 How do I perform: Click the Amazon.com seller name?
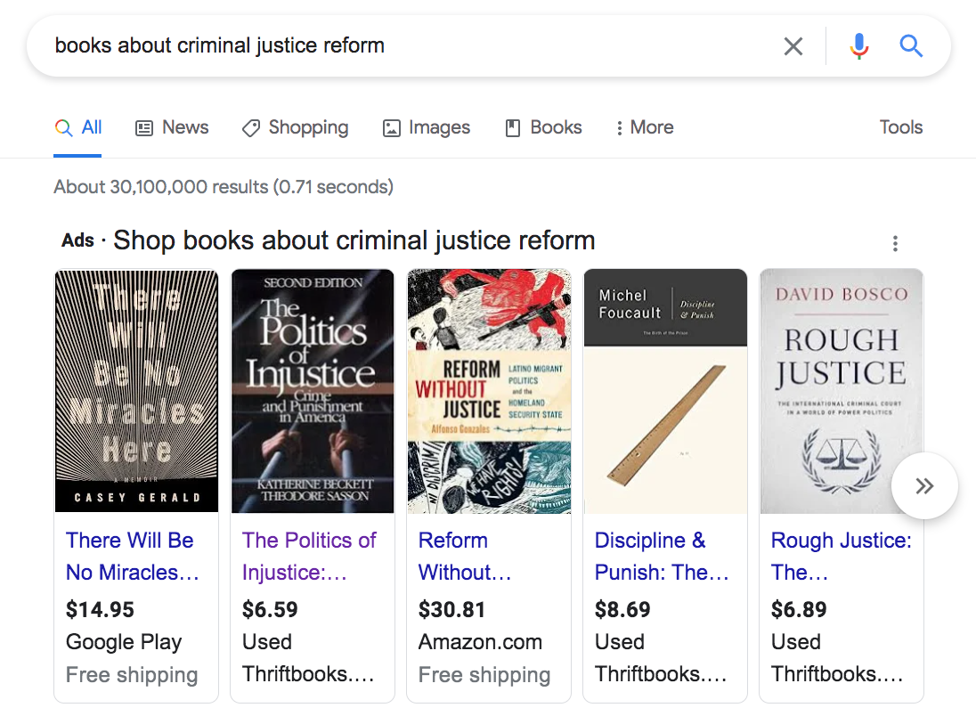[480, 642]
